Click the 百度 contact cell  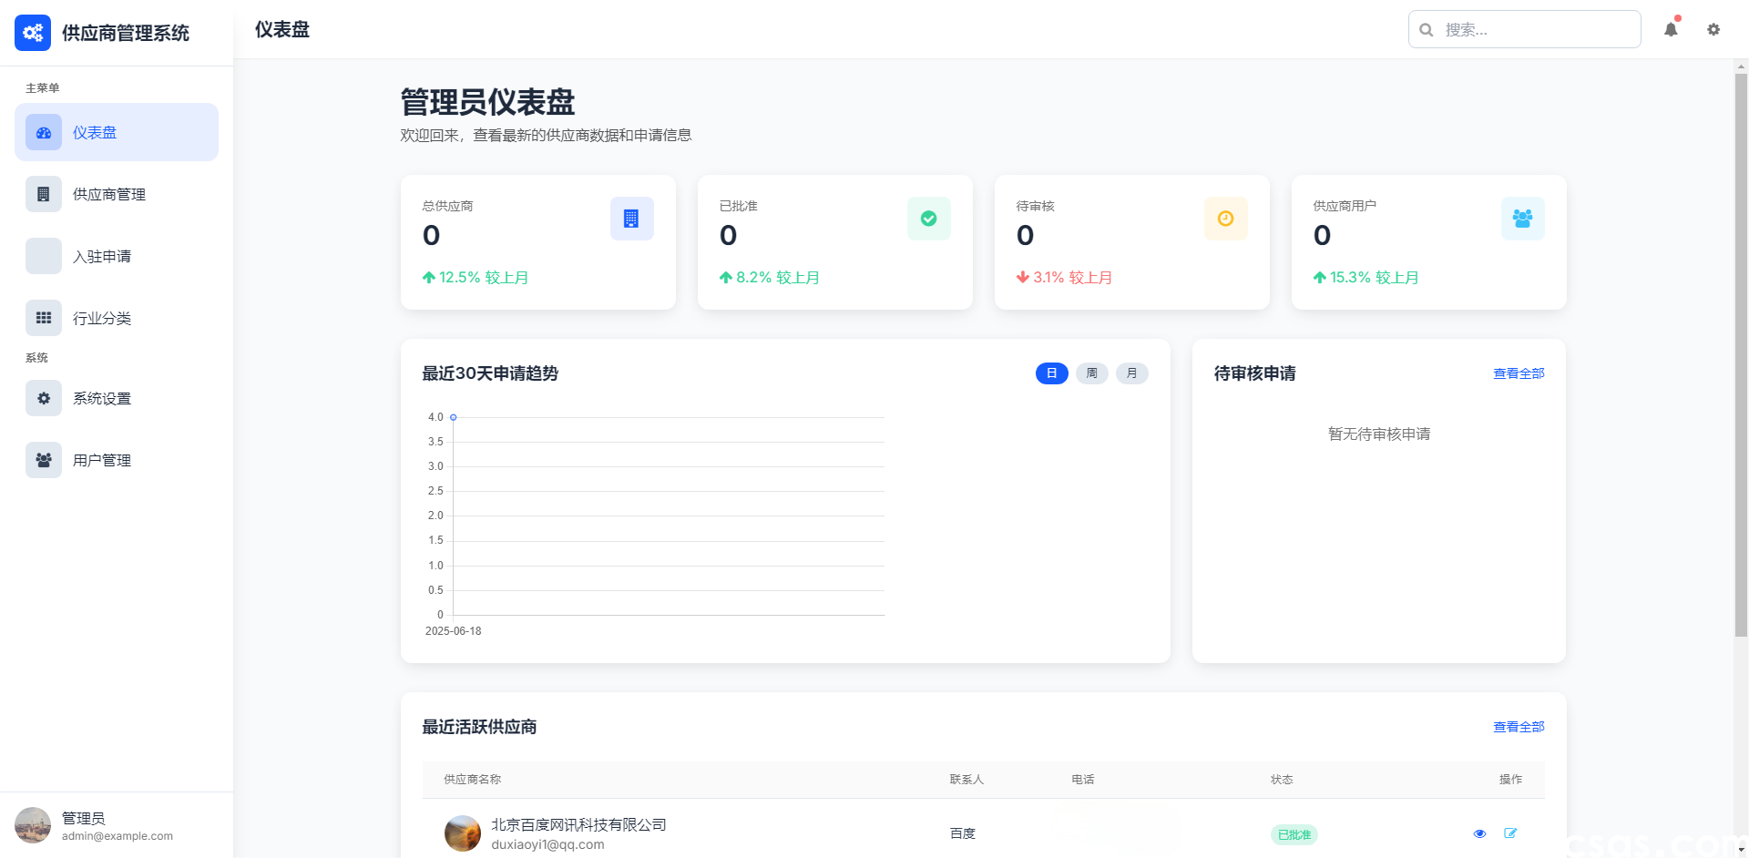point(963,833)
